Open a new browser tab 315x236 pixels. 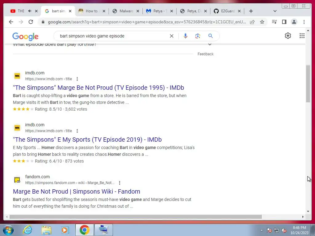click(x=251, y=11)
